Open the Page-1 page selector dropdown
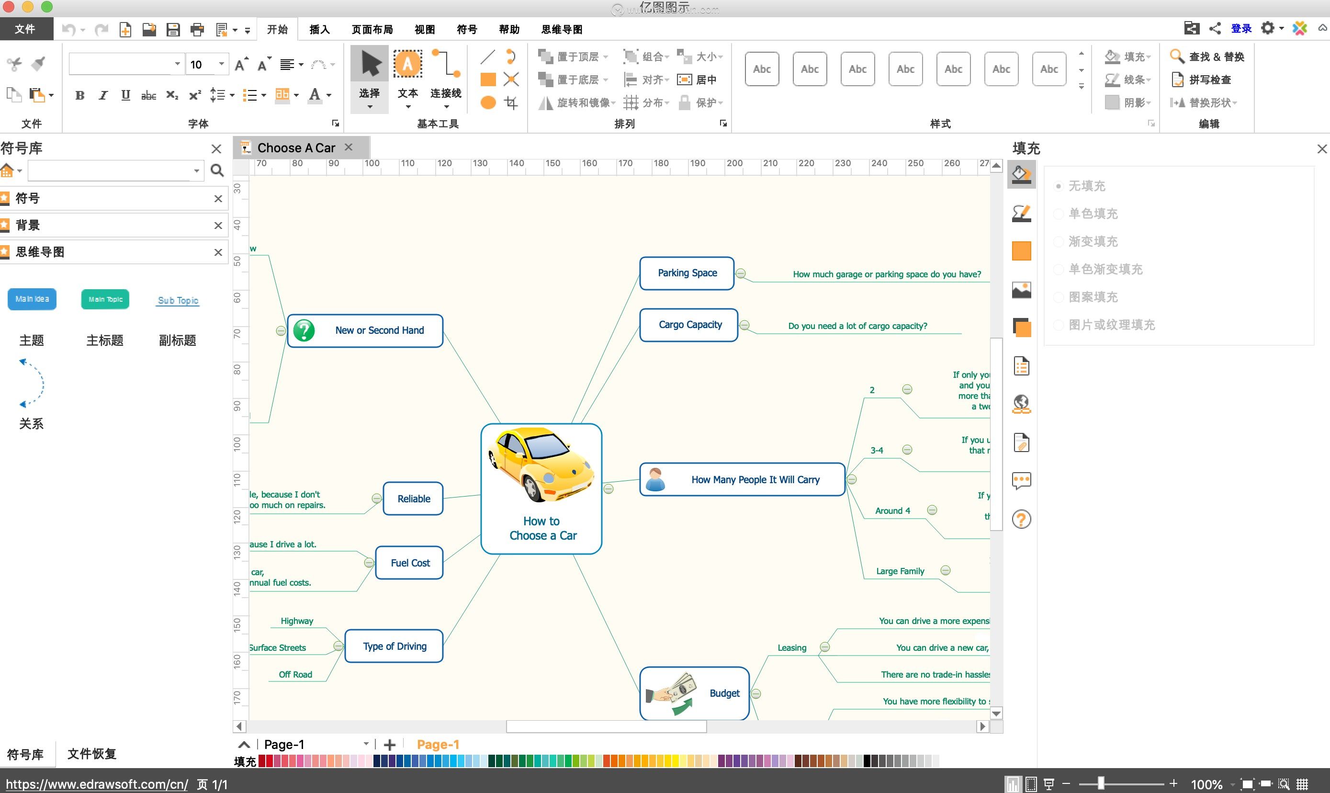 tap(366, 744)
